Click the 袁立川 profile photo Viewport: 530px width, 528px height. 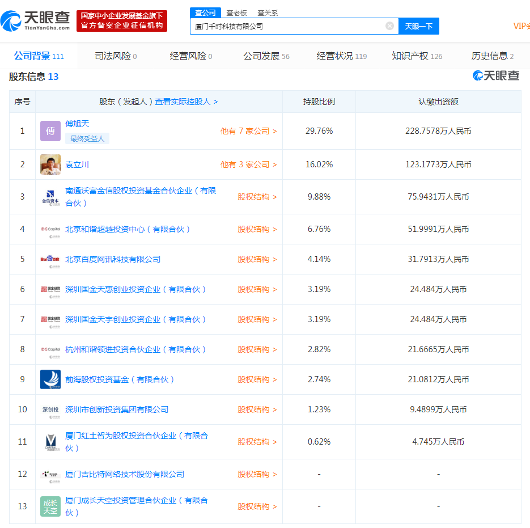50,164
